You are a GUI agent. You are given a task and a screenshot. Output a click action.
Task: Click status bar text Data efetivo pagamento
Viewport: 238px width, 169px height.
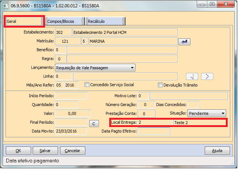coord(32,161)
